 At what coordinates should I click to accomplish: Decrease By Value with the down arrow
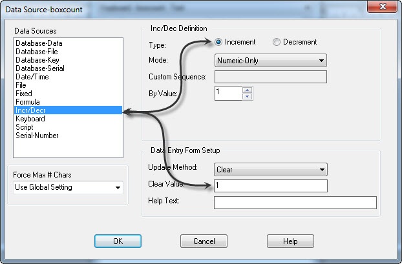pos(247,97)
